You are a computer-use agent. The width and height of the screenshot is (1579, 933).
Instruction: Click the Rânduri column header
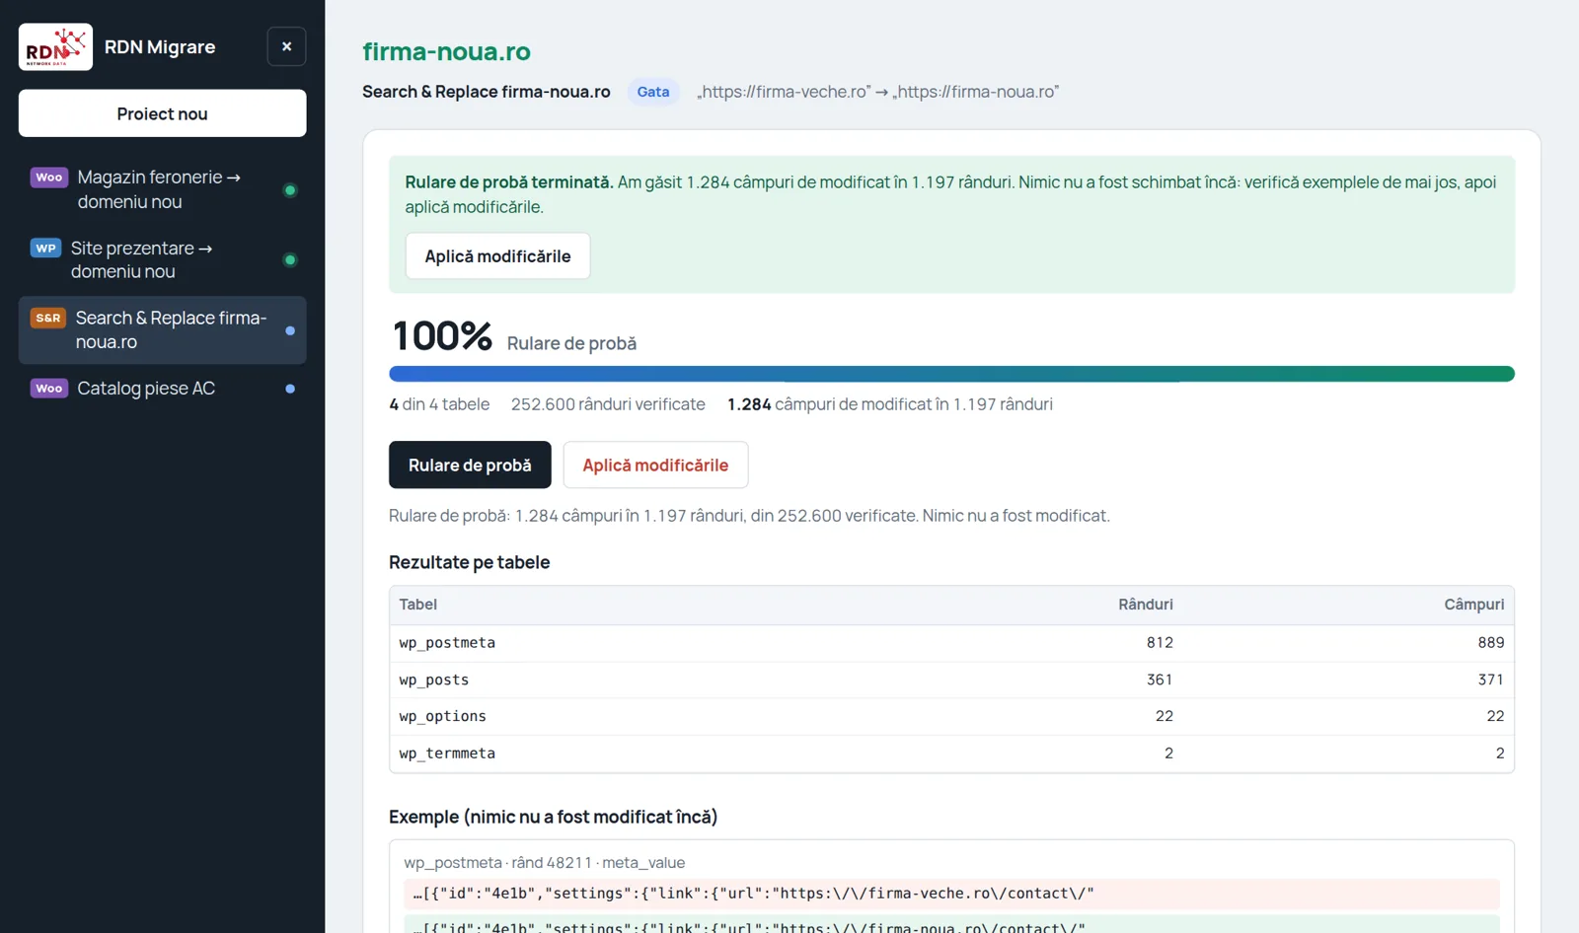point(1146,605)
